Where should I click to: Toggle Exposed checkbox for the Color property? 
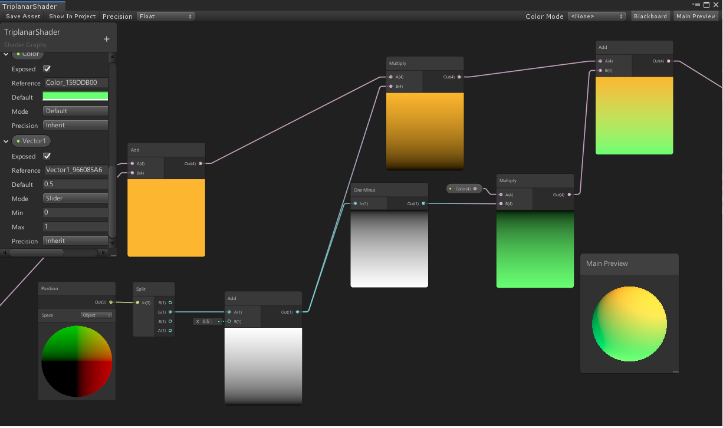pyautogui.click(x=47, y=69)
